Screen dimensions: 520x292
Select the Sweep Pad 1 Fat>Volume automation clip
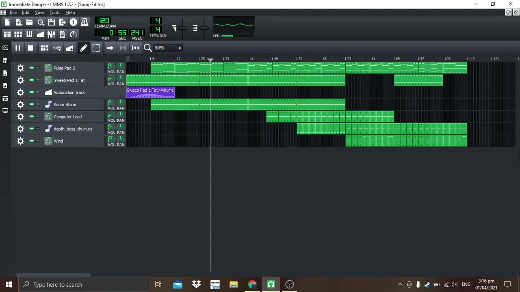pyautogui.click(x=150, y=92)
